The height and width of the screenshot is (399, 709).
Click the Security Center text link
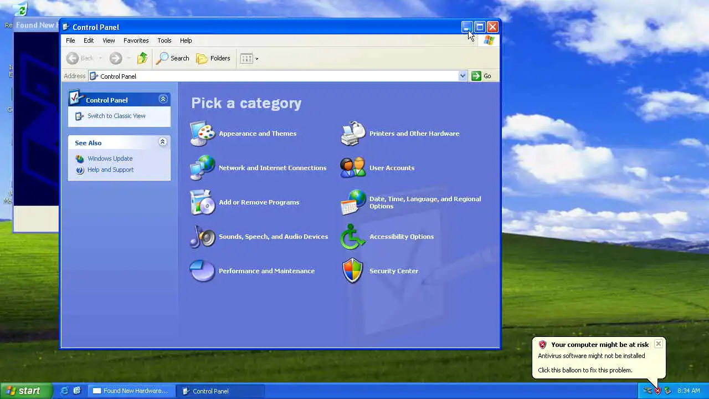point(394,271)
